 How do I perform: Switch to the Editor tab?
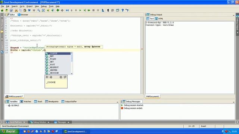(x=11, y=15)
